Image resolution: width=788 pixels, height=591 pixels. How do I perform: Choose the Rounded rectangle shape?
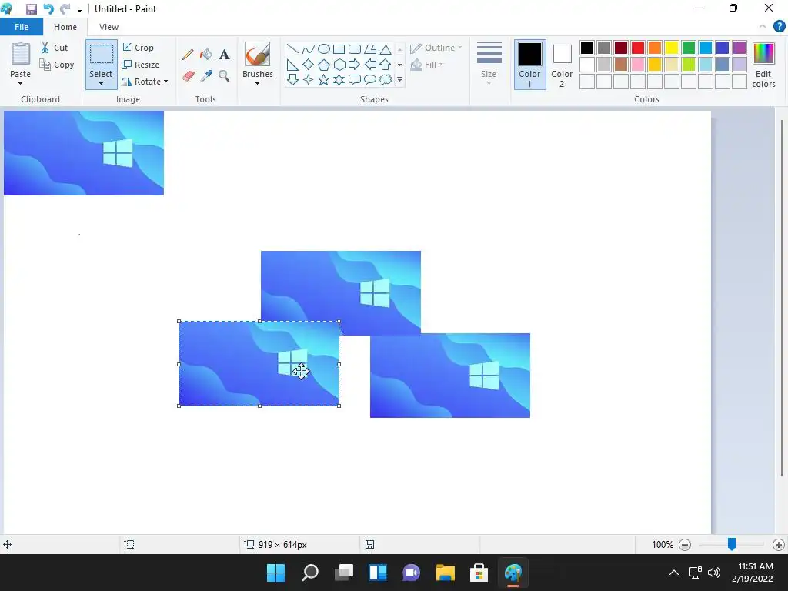click(x=355, y=48)
